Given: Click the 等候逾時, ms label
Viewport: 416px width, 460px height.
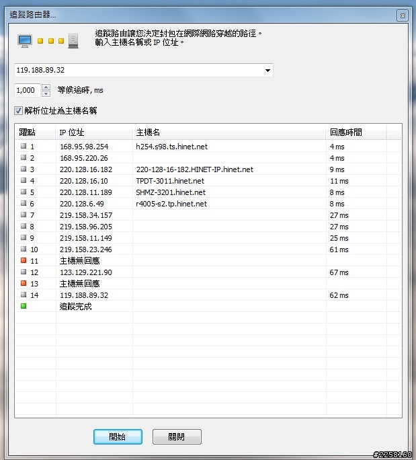Looking at the screenshot, I should (81, 90).
